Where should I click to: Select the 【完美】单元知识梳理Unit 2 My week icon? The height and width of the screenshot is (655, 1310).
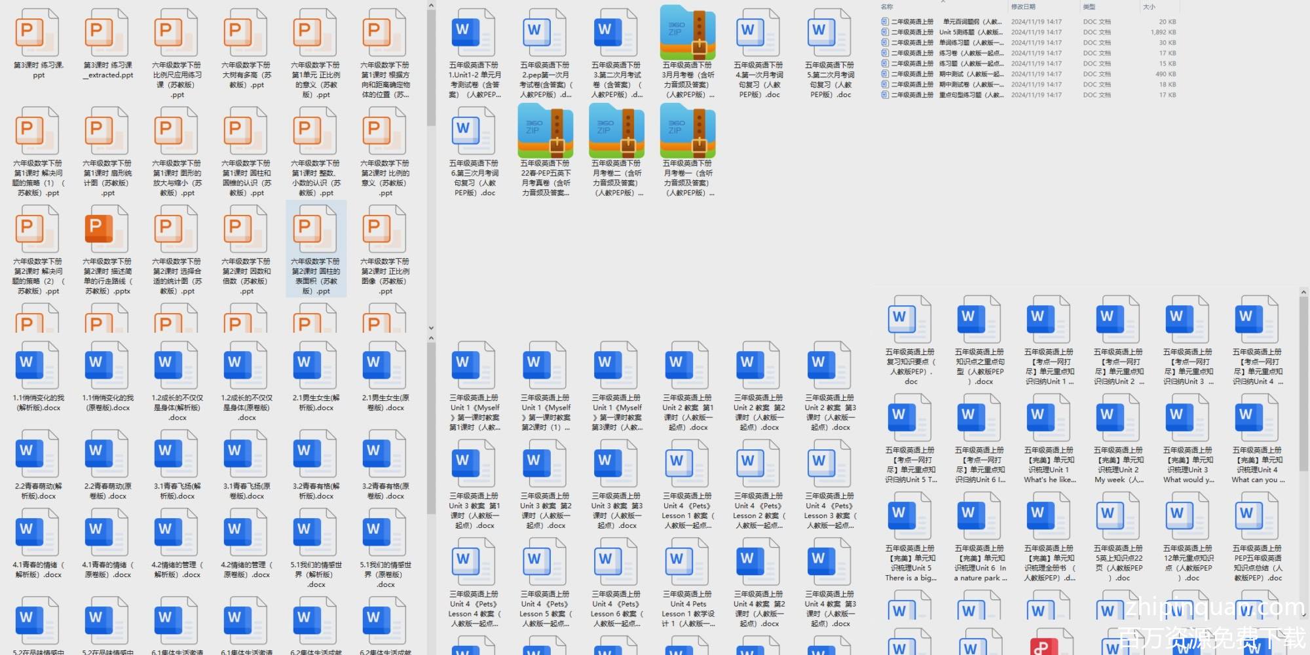point(1118,417)
